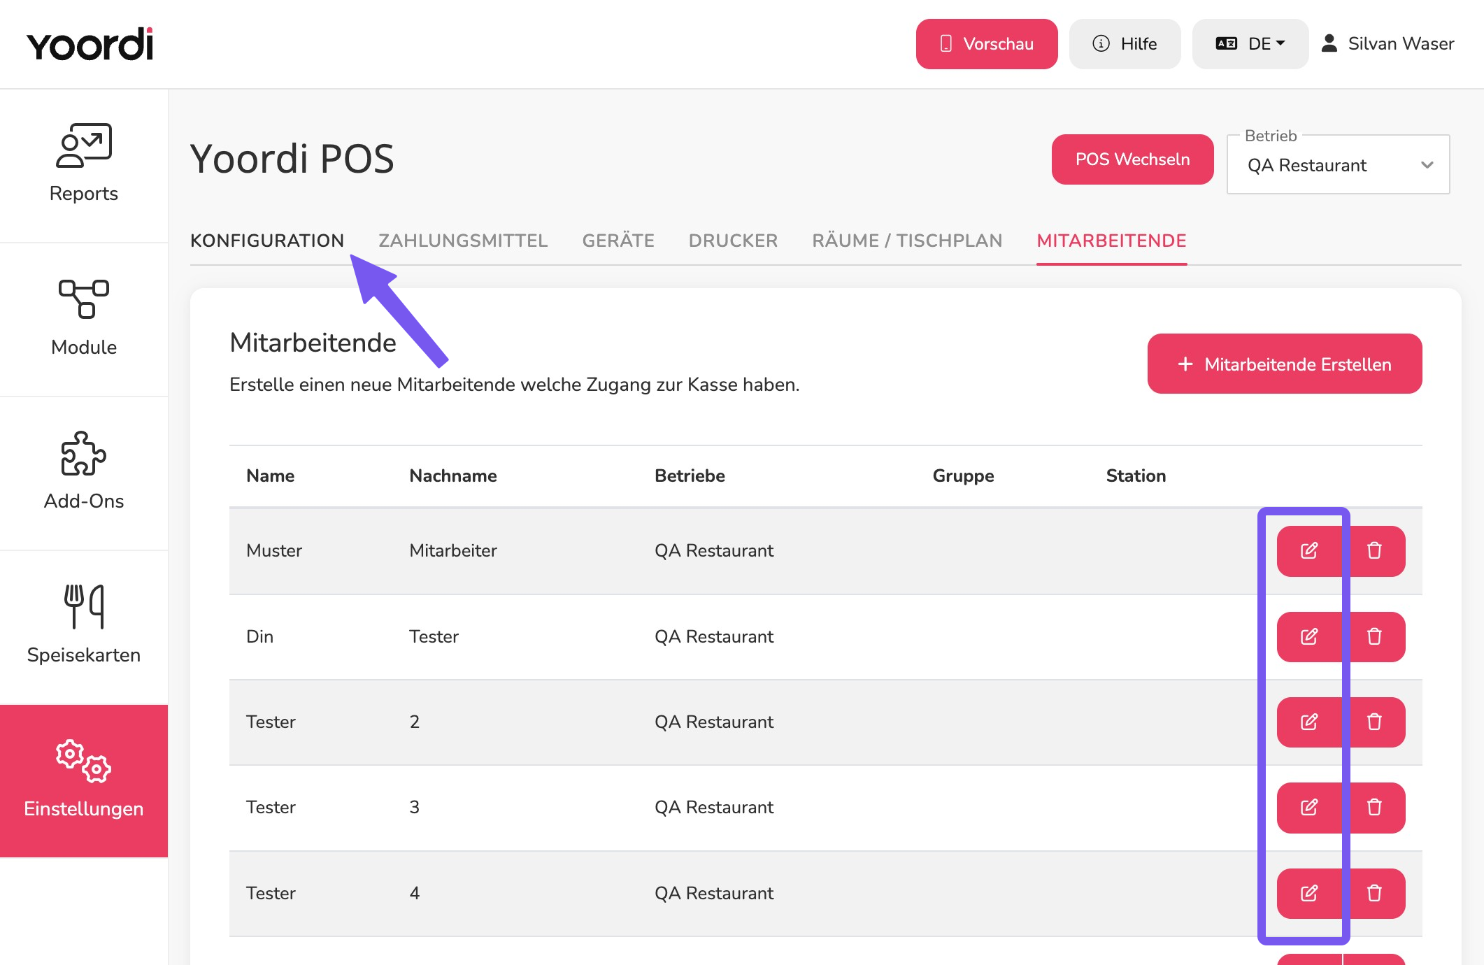Open the Vorschau preview button
The image size is (1484, 965).
(x=987, y=44)
